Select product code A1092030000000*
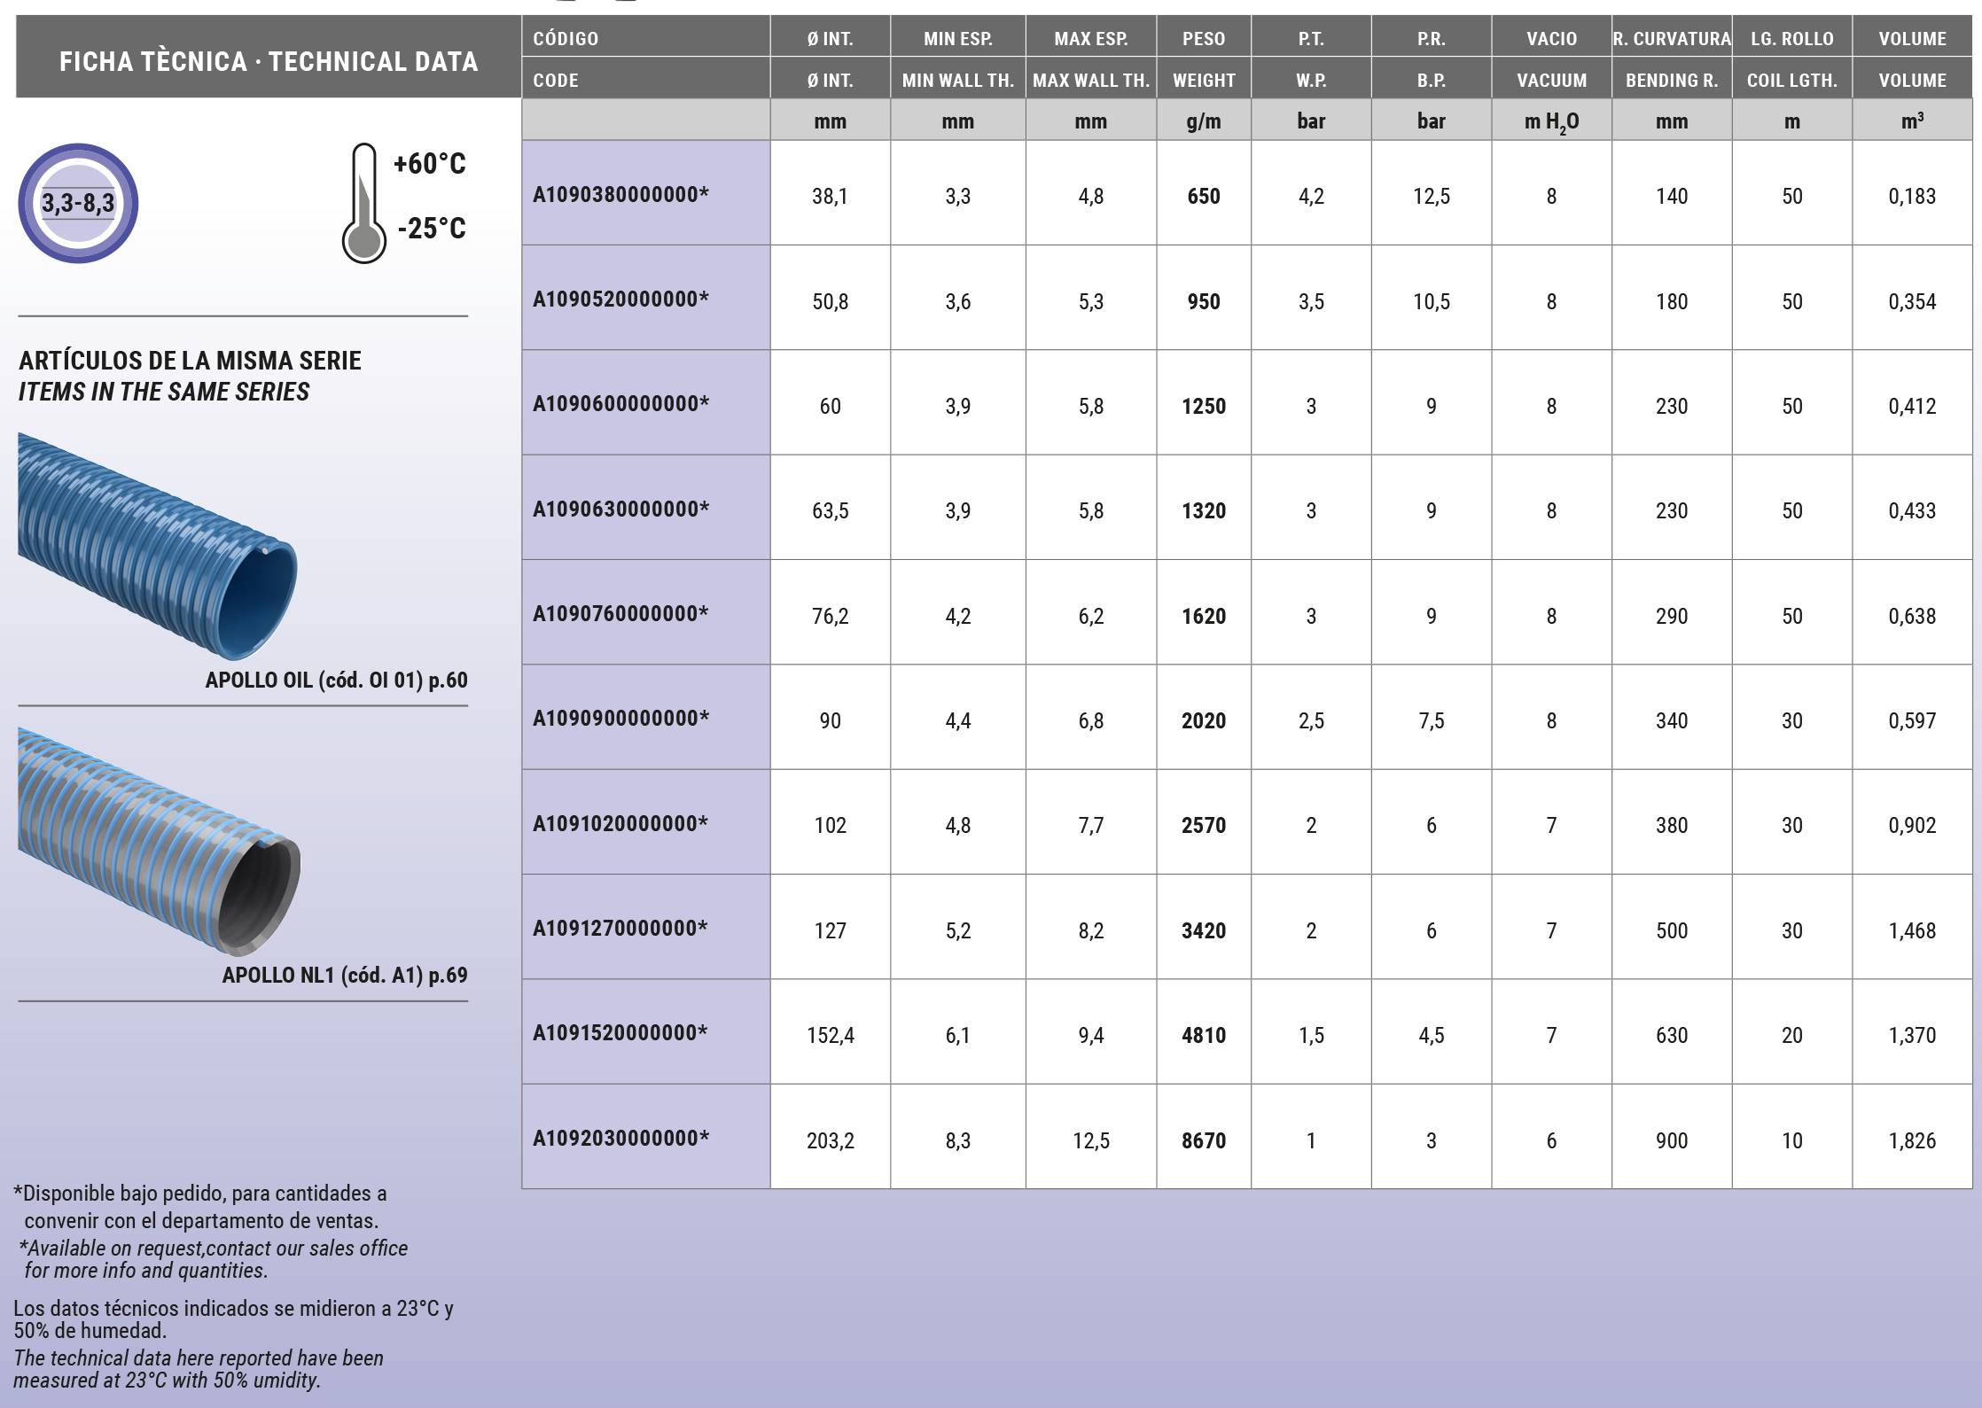Viewport: 1982px width, 1408px height. (x=620, y=1139)
